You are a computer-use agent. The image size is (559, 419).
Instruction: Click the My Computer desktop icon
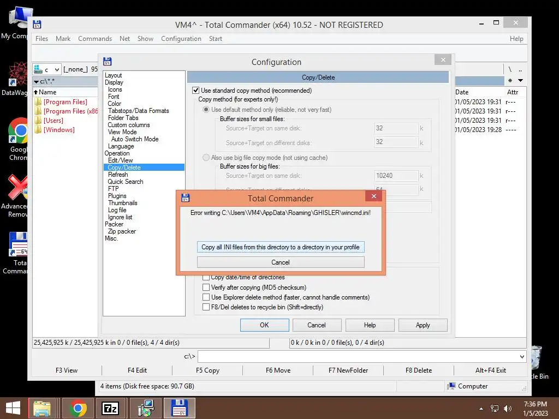pyautogui.click(x=18, y=22)
